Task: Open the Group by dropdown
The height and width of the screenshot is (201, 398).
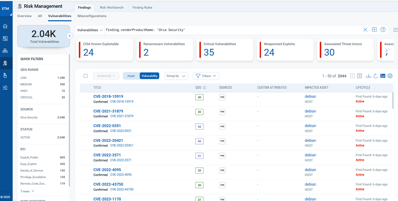Action: pyautogui.click(x=176, y=76)
